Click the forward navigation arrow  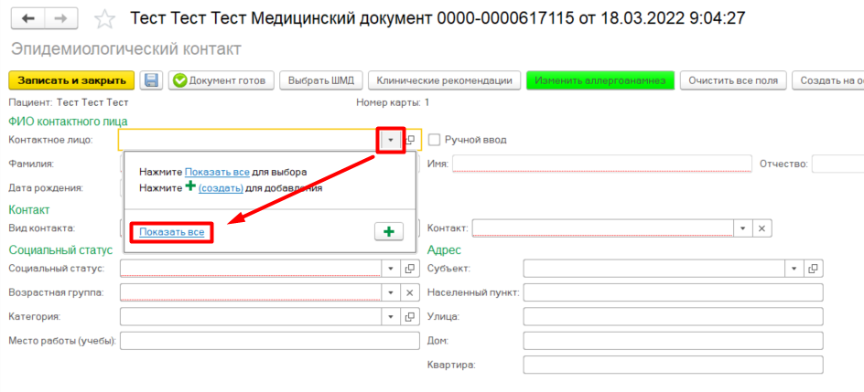tap(60, 18)
